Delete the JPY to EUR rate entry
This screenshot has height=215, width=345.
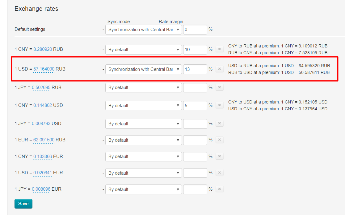(x=219, y=189)
